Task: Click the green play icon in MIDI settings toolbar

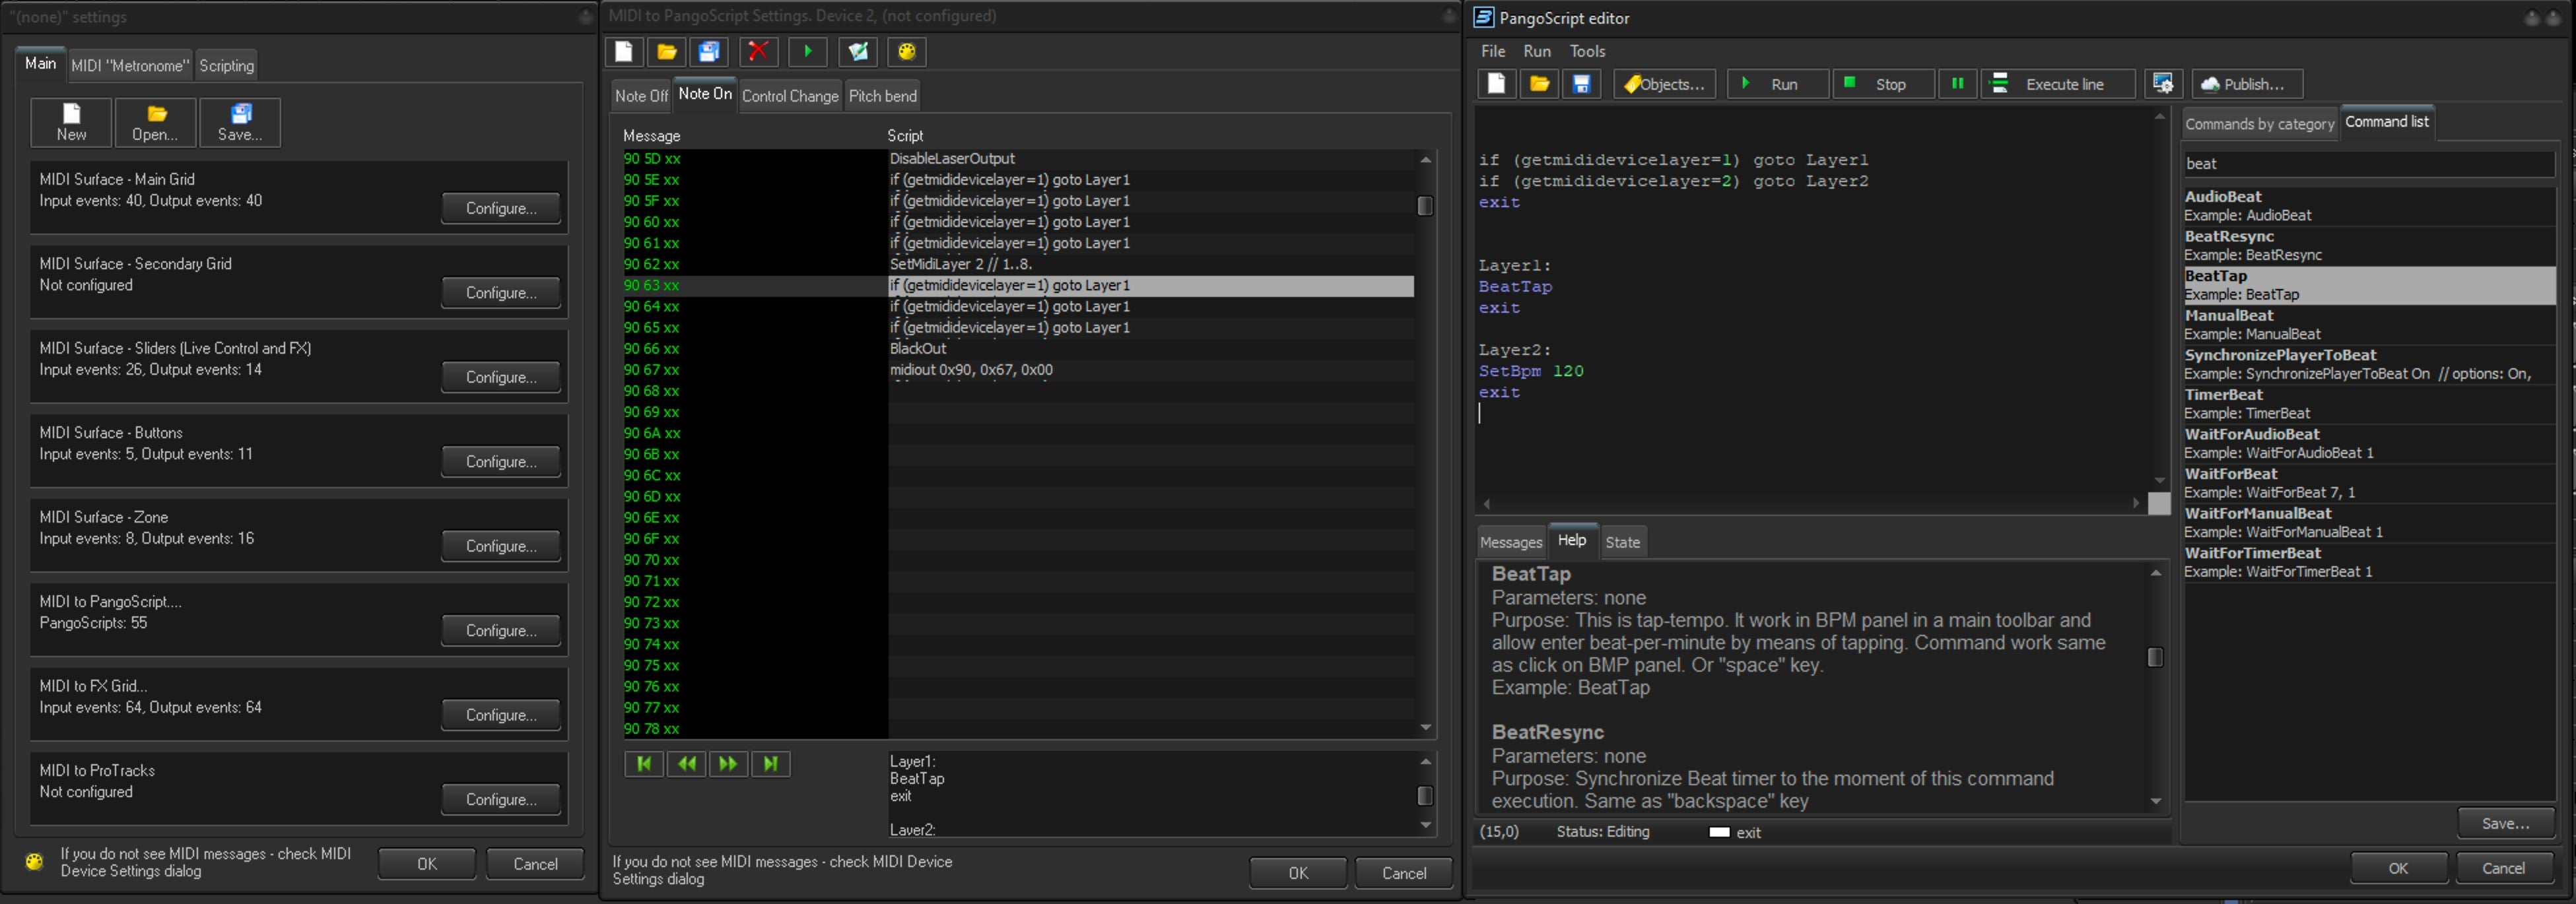Action: coord(808,52)
